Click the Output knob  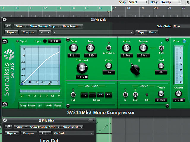click(178, 93)
